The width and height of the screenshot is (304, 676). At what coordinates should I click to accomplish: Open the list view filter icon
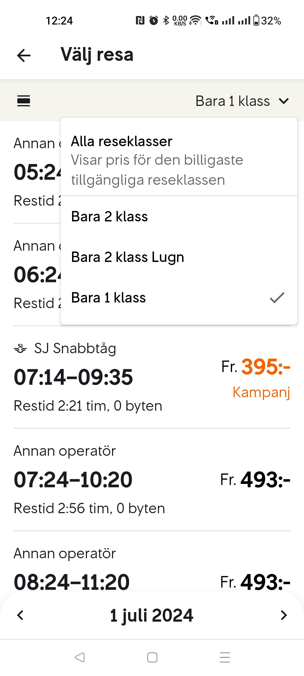pyautogui.click(x=24, y=101)
